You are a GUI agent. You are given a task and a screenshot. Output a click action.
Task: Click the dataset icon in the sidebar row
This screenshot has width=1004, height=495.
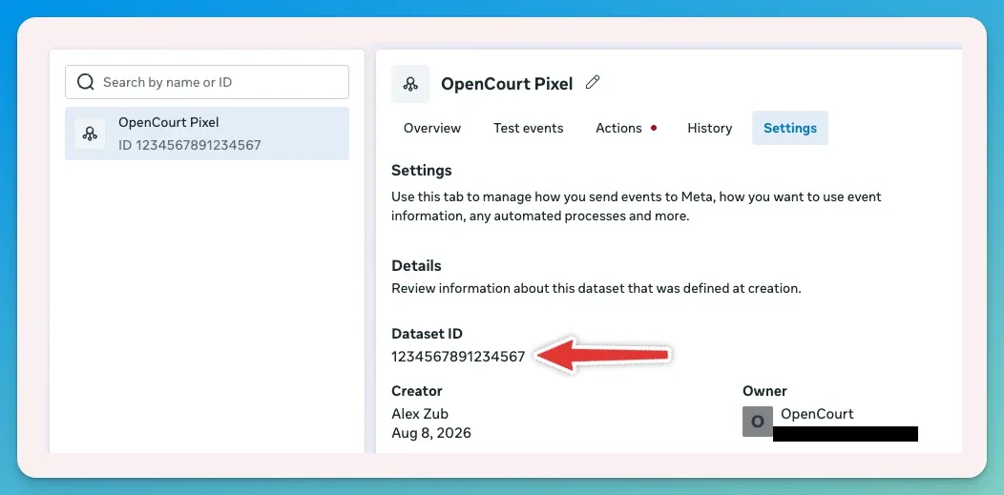90,134
